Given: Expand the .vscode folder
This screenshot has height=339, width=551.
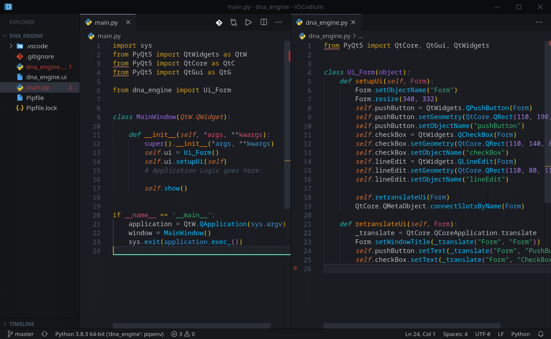Looking at the screenshot, I should coord(11,46).
